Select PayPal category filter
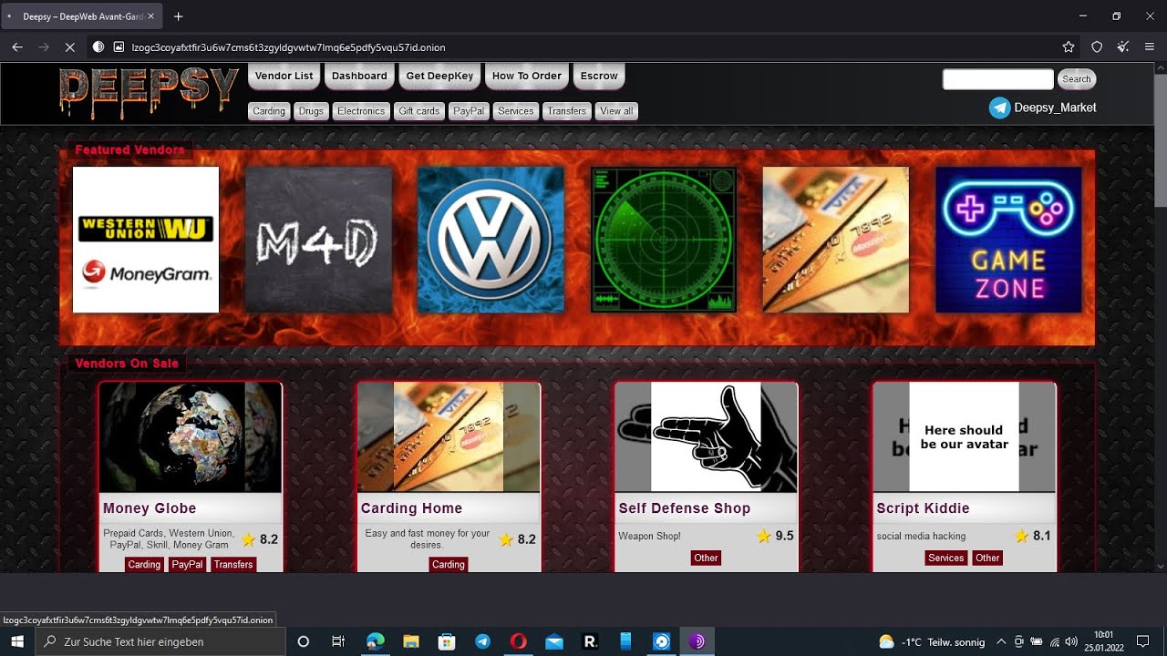1167x656 pixels. click(469, 111)
